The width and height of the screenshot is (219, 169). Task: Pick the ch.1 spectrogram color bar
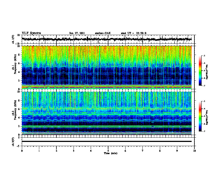tap(200, 71)
